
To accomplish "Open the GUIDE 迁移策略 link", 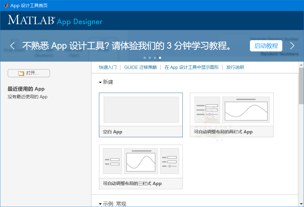I will click(140, 67).
